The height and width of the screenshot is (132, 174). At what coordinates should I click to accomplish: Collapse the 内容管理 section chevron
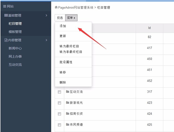[x=46, y=40]
